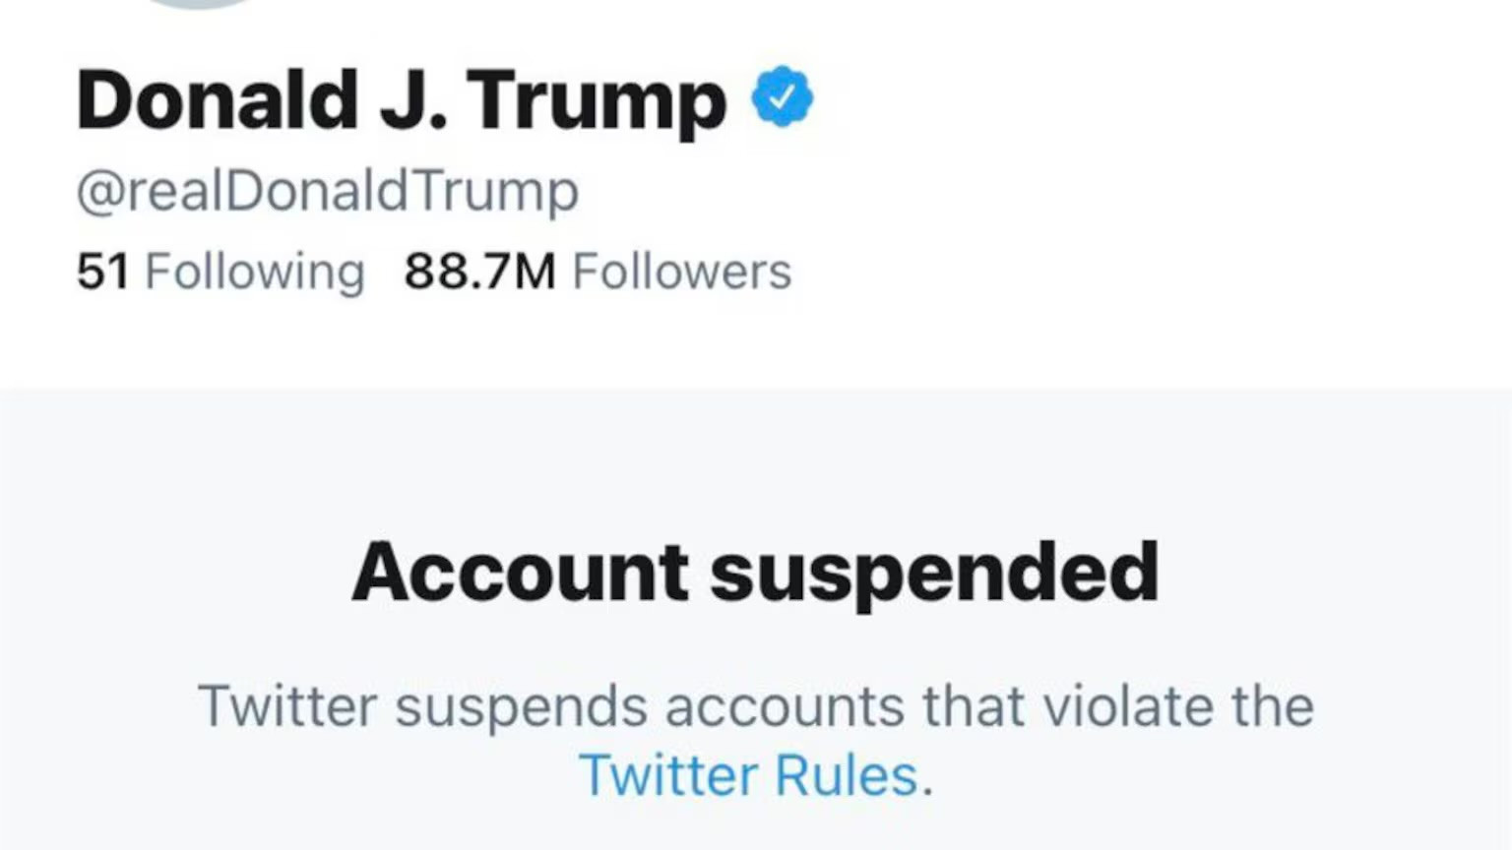
Task: Click the word Followers
Action: pyautogui.click(x=682, y=272)
